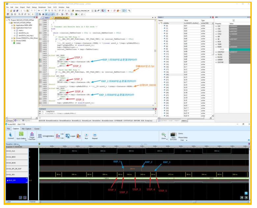Toggle the Disassembly Window icon
This screenshot has width=257, height=208.
(x=40, y=14)
